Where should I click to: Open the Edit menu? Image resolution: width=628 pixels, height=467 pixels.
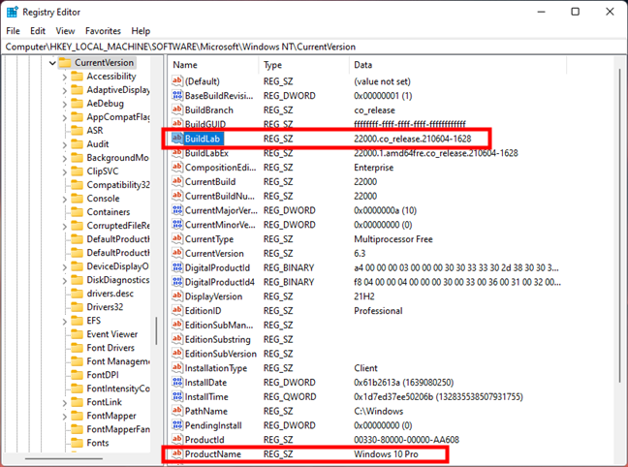[x=38, y=31]
